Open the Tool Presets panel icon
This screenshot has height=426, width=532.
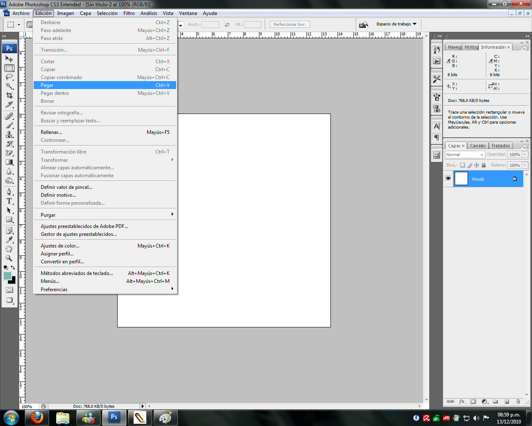[436, 79]
